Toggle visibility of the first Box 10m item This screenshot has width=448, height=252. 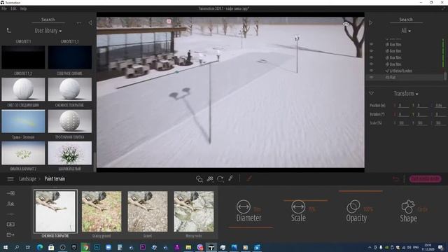(x=371, y=44)
